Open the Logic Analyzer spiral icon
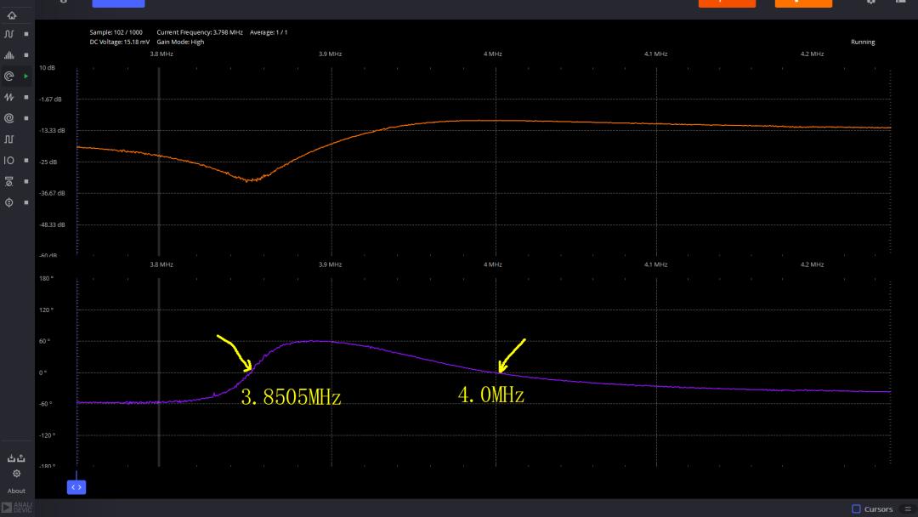918x517 pixels. pyautogui.click(x=9, y=118)
